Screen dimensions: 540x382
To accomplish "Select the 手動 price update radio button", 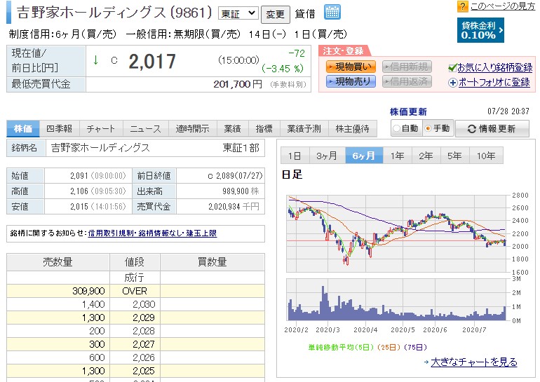I will [428, 129].
